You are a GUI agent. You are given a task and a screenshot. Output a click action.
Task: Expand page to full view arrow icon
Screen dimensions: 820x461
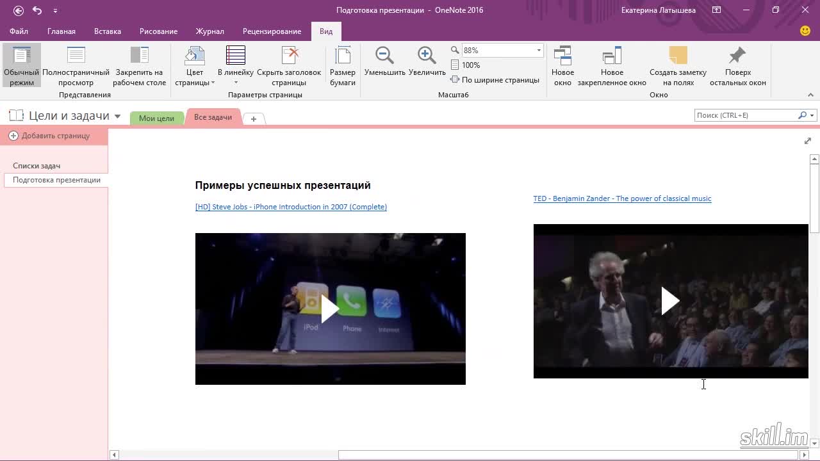coord(807,141)
